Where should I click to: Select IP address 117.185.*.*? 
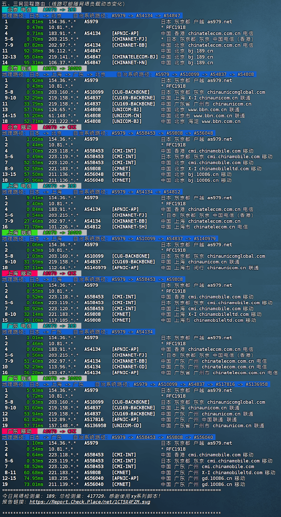coord(64,320)
